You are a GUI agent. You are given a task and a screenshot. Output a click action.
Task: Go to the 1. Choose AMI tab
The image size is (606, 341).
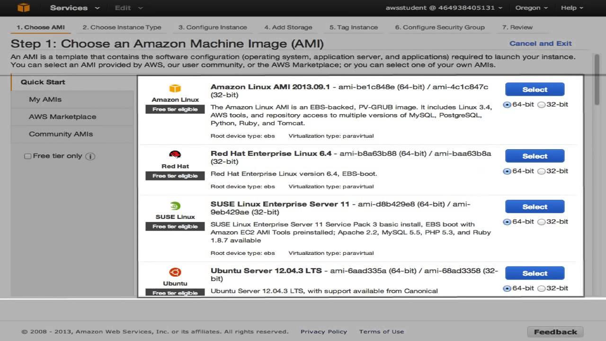[x=41, y=27]
